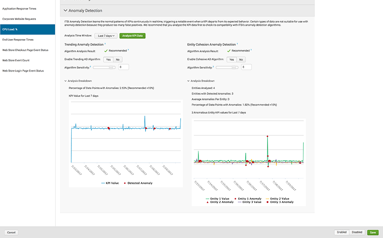Viewport: 383px width, 238px height.
Task: Click help icon by Cohesion Algorithm Sensitivity
Action: click(214, 67)
